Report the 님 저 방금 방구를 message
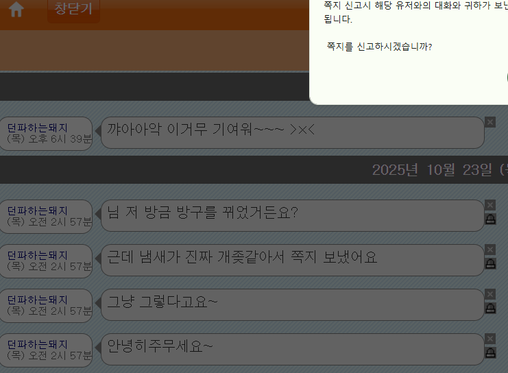 (x=490, y=219)
